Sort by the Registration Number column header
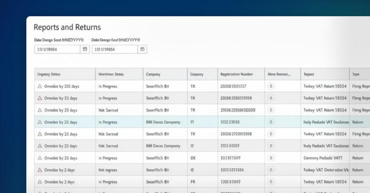Viewport: 370px width, 193px height. pyautogui.click(x=241, y=74)
